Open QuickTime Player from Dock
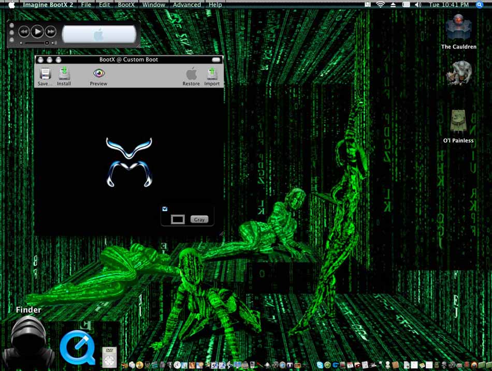The image size is (492, 371). 78,348
